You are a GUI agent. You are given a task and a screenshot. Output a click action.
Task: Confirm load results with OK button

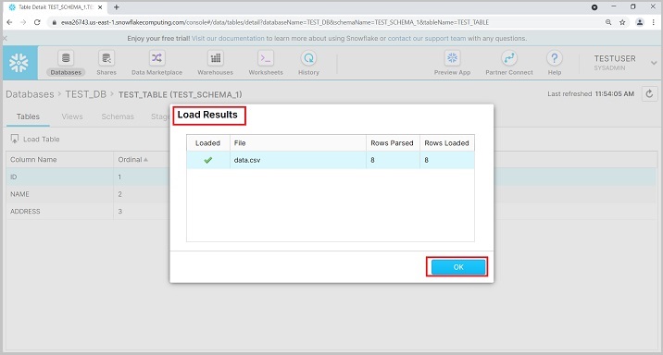tap(458, 267)
